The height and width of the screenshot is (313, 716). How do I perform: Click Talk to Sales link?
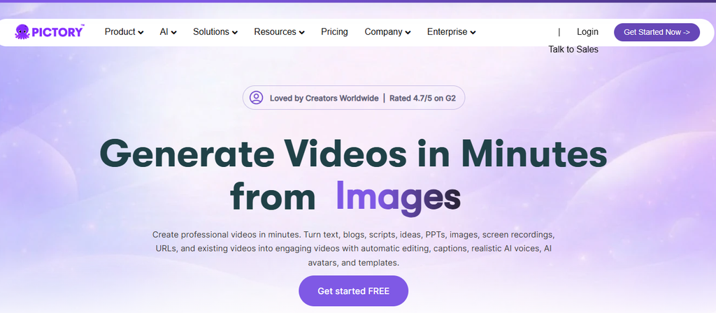point(573,50)
